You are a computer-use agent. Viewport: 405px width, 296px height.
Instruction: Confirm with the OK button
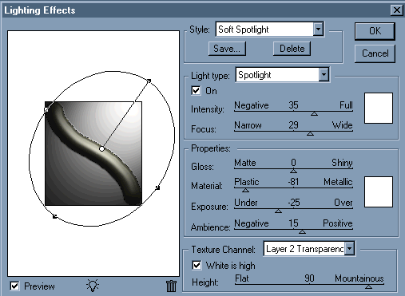[375, 31]
